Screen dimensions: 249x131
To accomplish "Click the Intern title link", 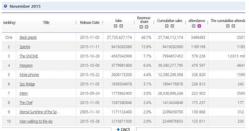I will click(24, 93).
